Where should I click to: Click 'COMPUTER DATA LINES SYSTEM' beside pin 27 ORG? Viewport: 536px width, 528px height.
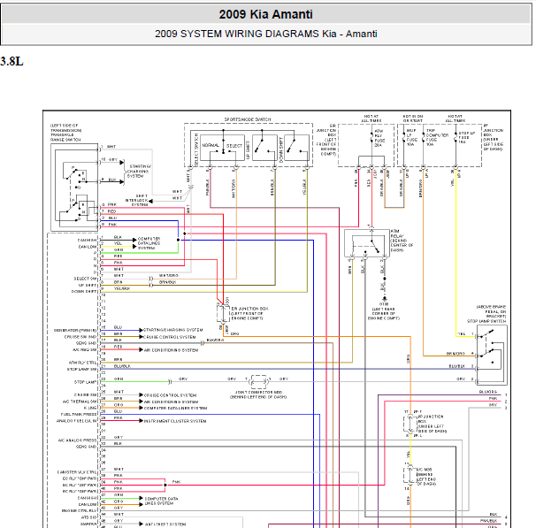pyautogui.click(x=175, y=408)
